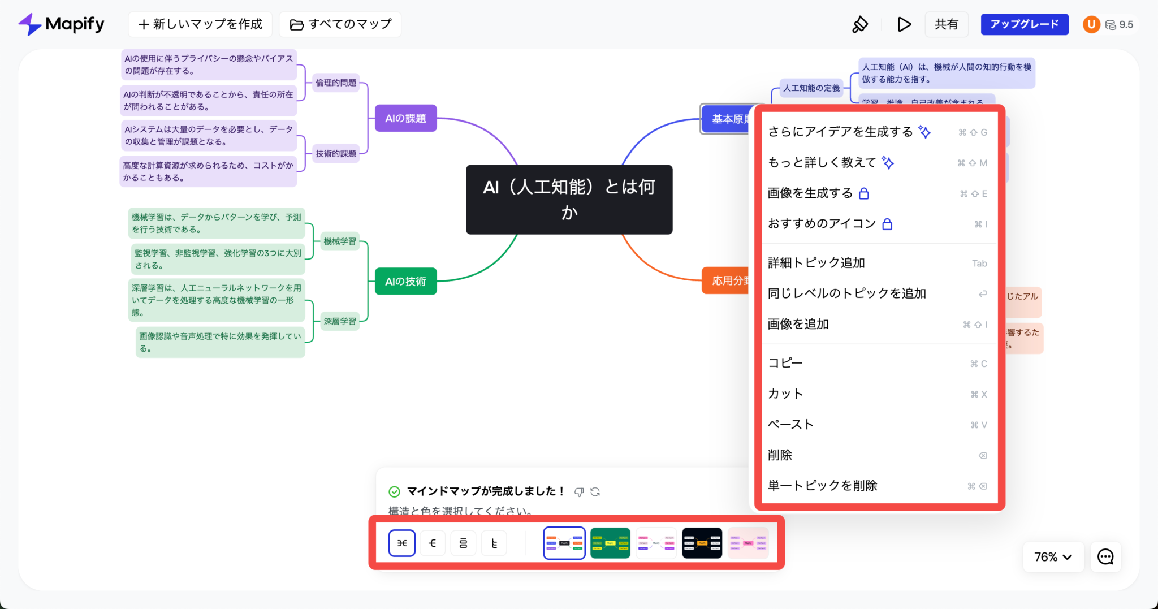Select コピー in the context menu

tap(785, 362)
